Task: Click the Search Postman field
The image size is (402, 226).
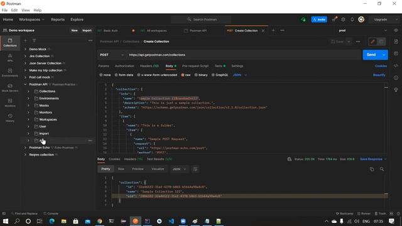Action: 201,19
